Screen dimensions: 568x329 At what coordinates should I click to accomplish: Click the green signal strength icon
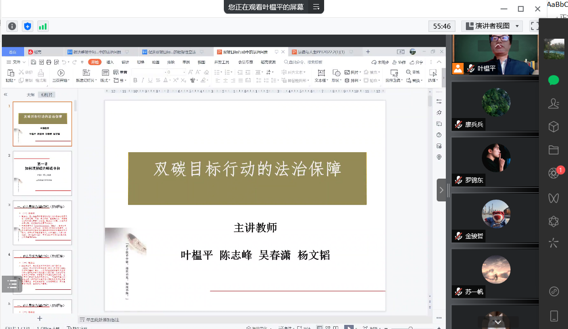tap(43, 26)
